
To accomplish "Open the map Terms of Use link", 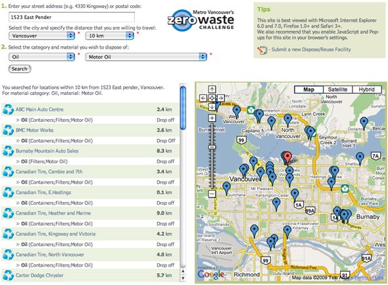I will pyautogui.click(x=369, y=278).
